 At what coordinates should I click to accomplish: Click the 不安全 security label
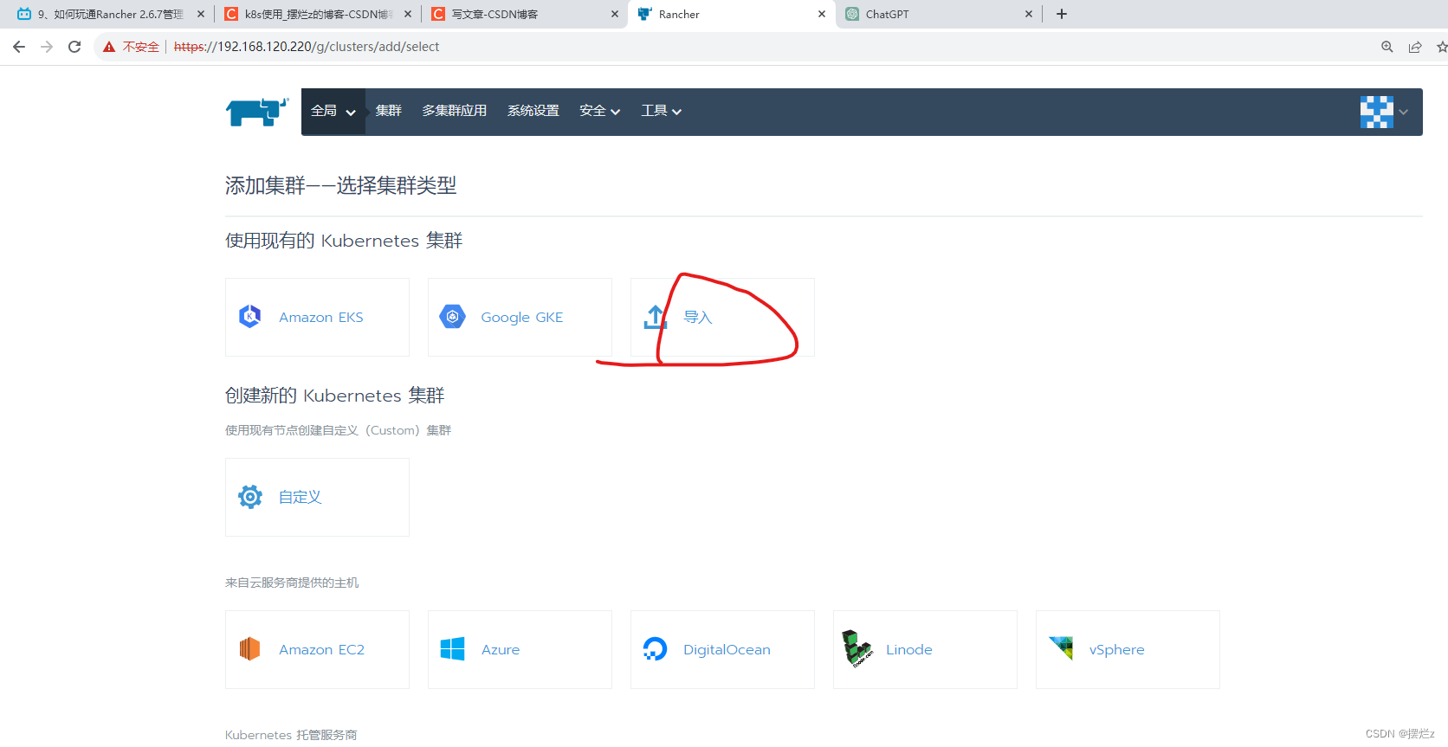point(141,47)
